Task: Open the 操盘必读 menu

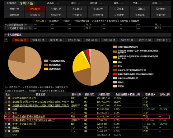Action: point(14,9)
